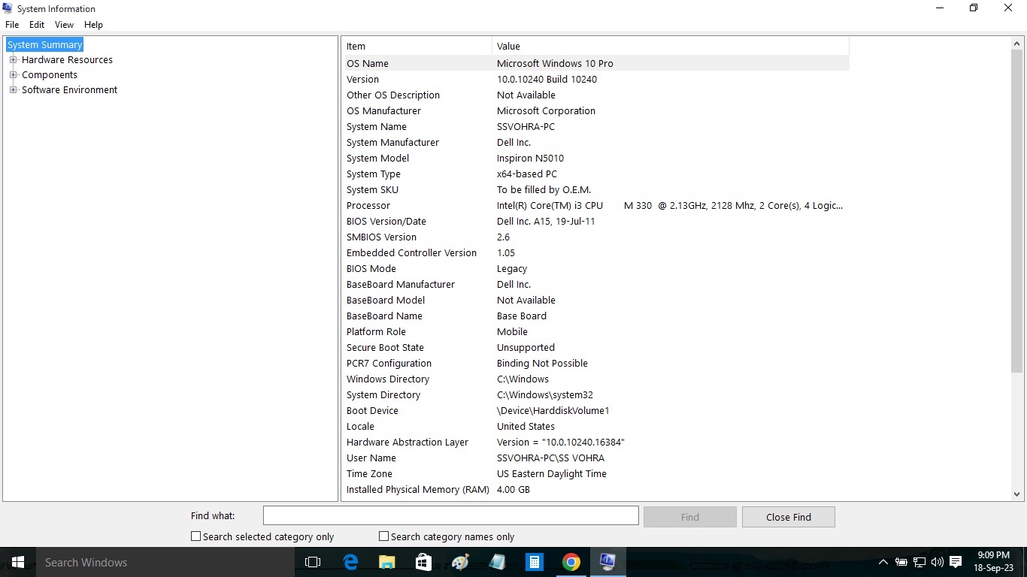Enable 'Search selected category only' checkbox
Viewport: 1027px width, 577px height.
click(195, 536)
